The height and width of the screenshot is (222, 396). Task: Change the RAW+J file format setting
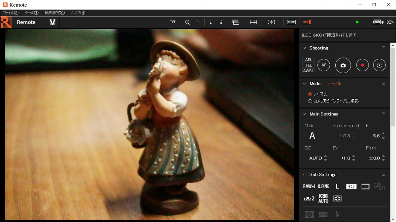tap(309, 186)
